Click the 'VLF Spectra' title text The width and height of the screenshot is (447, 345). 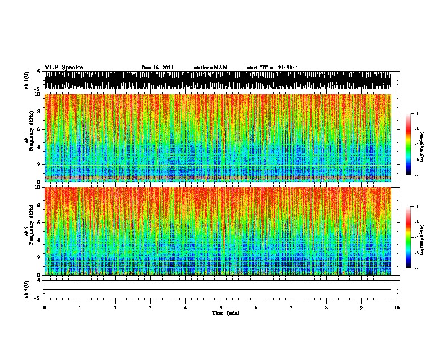click(x=64, y=68)
